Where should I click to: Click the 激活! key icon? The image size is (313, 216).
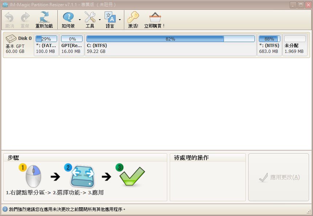(x=133, y=17)
